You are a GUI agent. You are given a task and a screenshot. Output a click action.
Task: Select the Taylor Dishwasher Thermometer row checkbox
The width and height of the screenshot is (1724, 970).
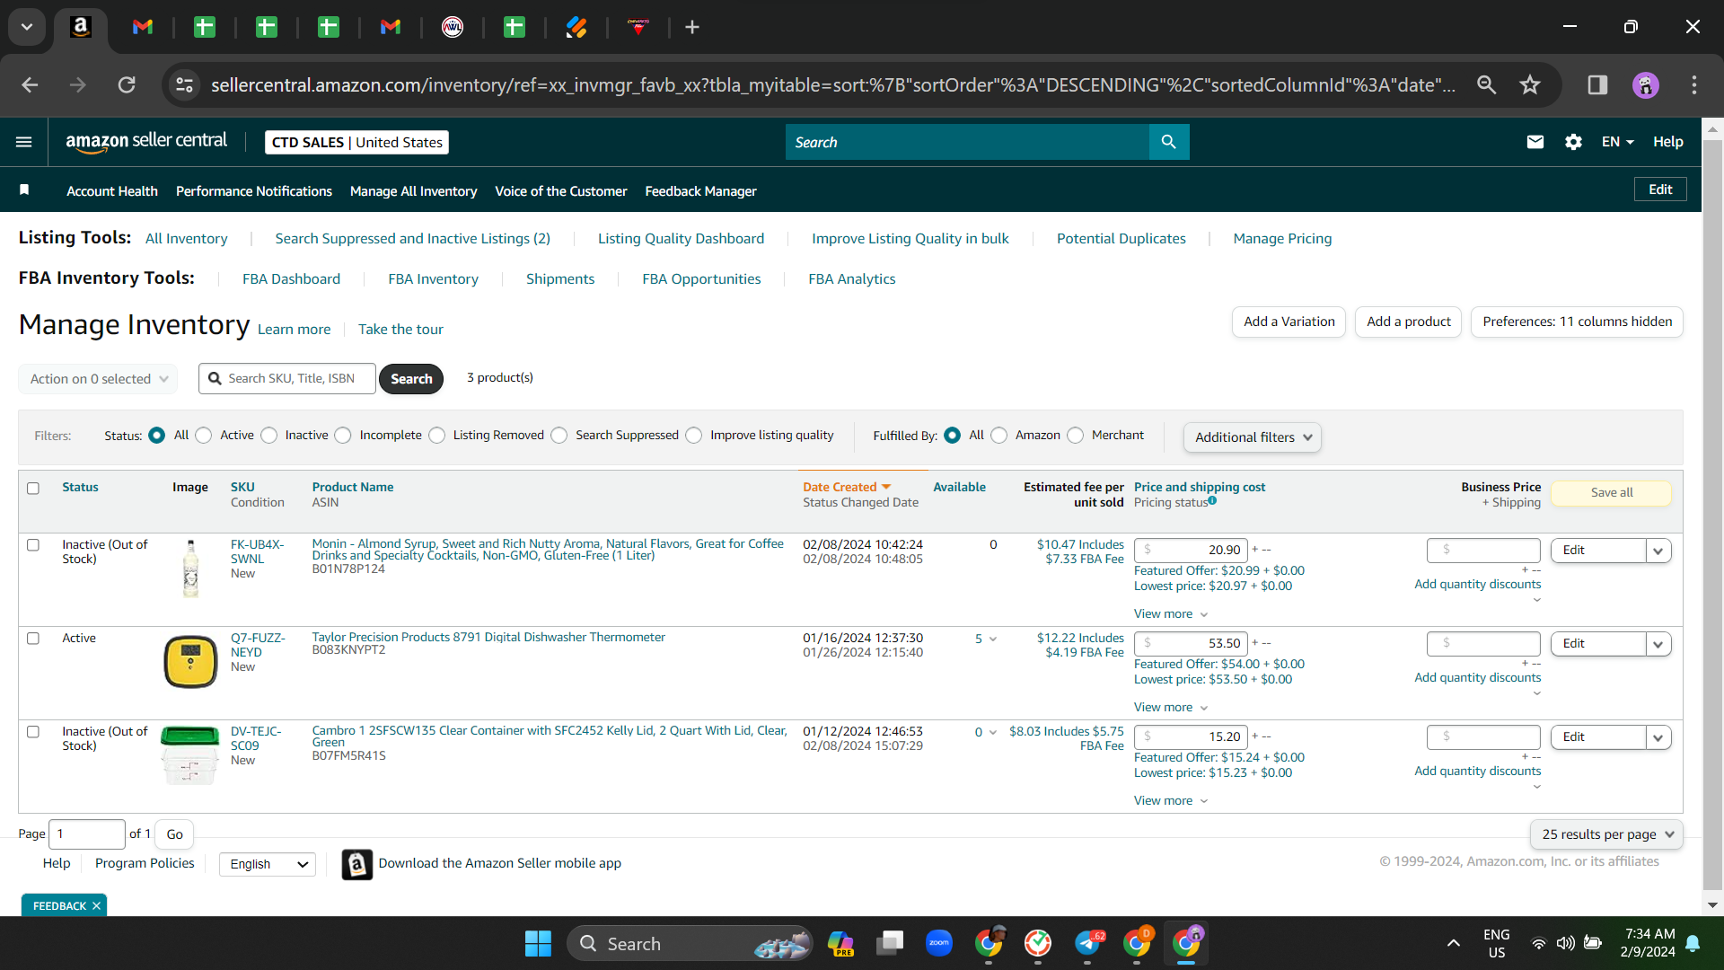[x=33, y=639]
